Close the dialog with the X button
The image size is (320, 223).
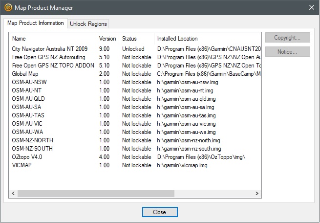click(x=311, y=7)
